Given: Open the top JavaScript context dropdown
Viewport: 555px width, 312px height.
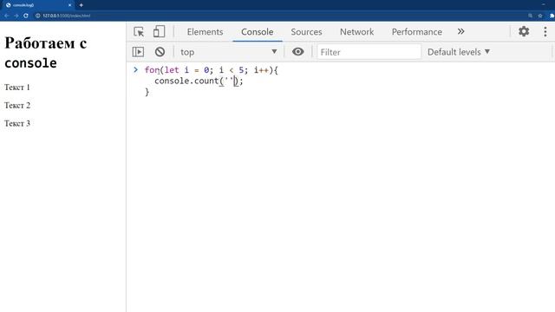Looking at the screenshot, I should [228, 52].
